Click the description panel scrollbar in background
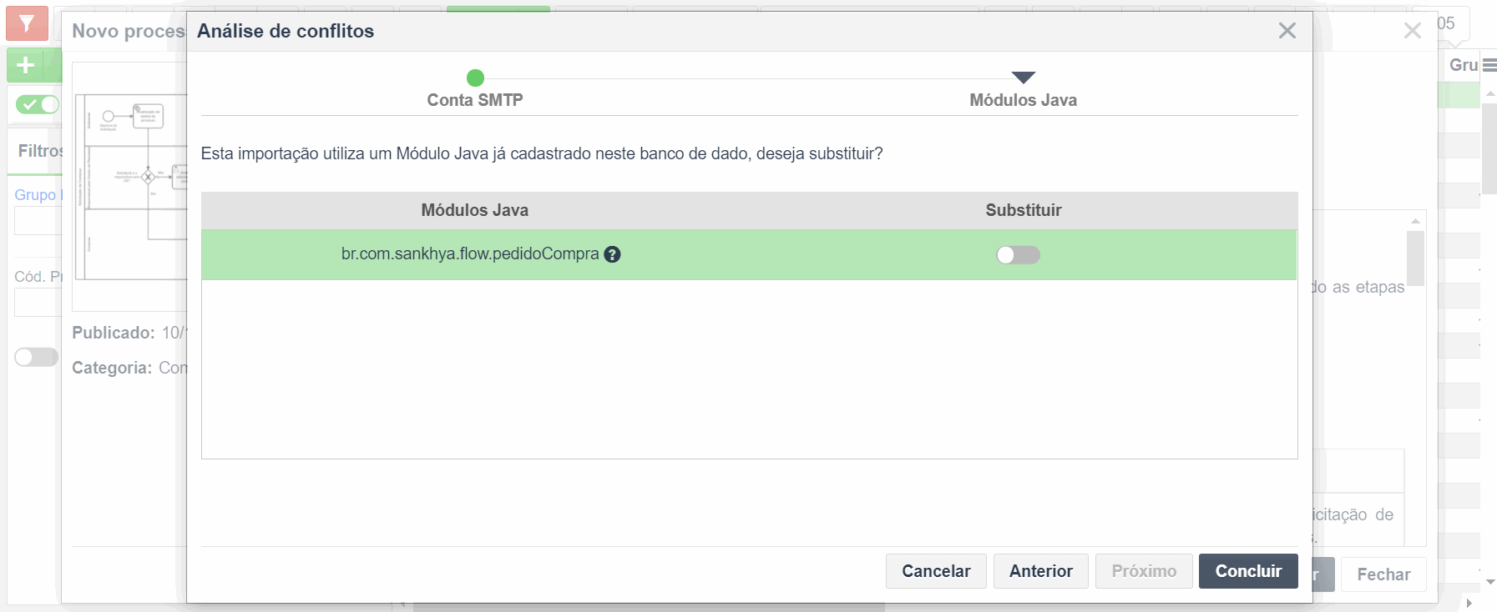 click(1415, 258)
